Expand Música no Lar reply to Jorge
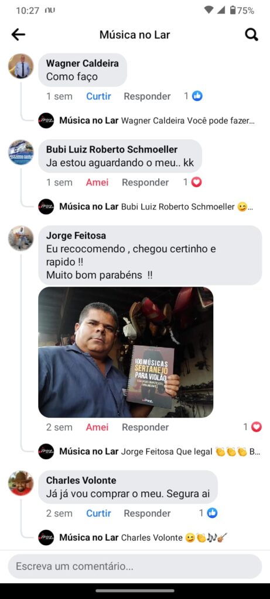The width and height of the screenshot is (270, 599). [149, 452]
